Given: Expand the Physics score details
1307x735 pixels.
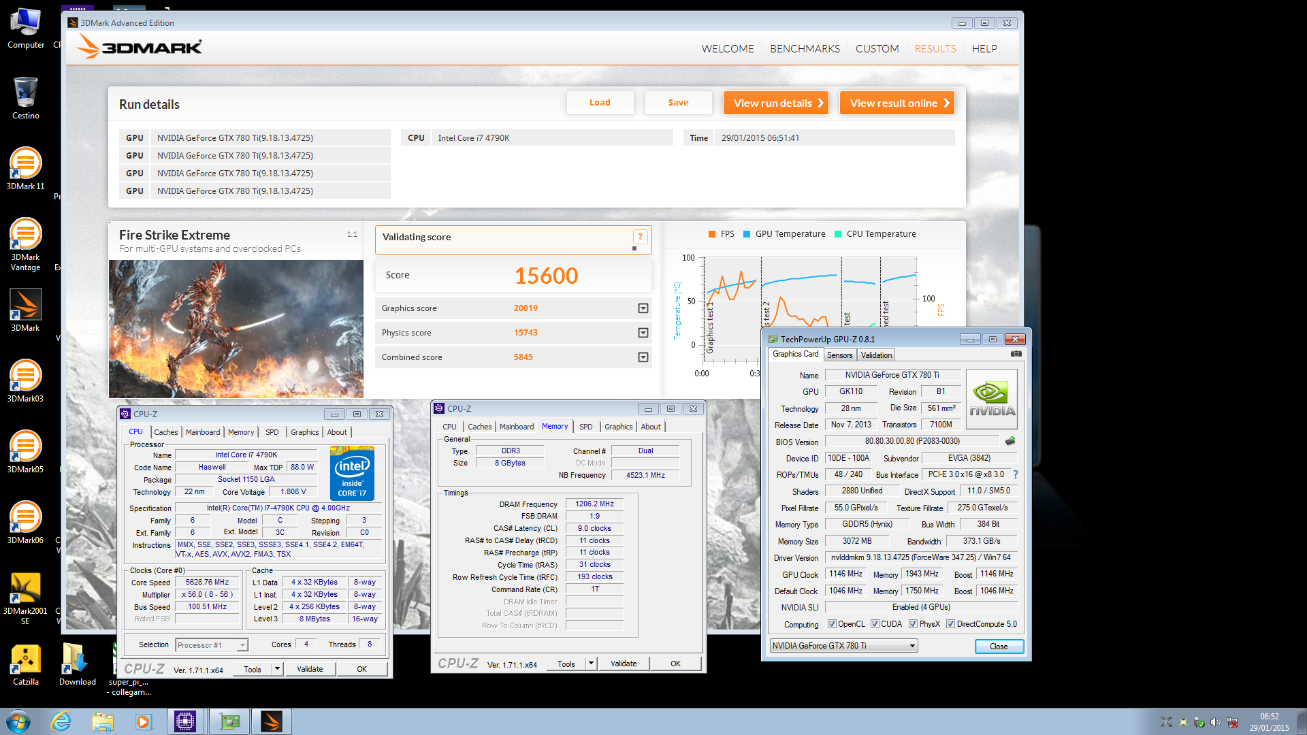Looking at the screenshot, I should [x=643, y=333].
